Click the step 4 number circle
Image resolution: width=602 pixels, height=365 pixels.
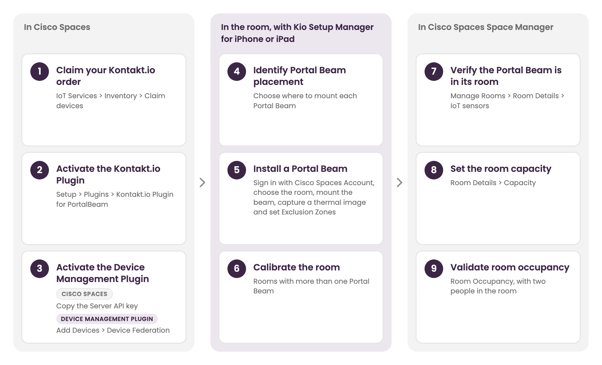coord(237,72)
